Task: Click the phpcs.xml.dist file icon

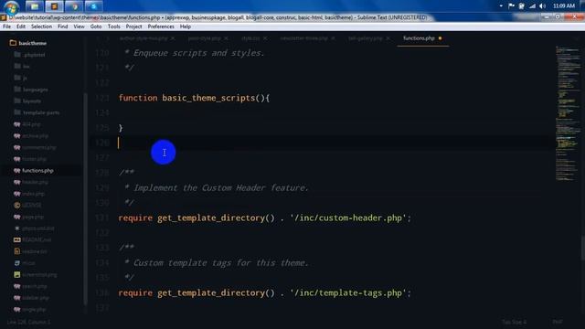Action: point(17,228)
